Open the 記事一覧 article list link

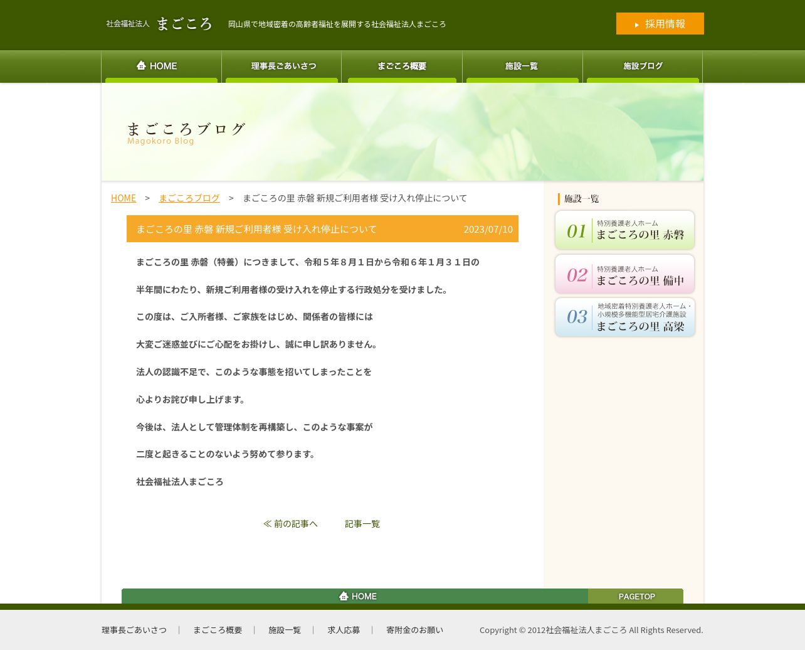362,523
